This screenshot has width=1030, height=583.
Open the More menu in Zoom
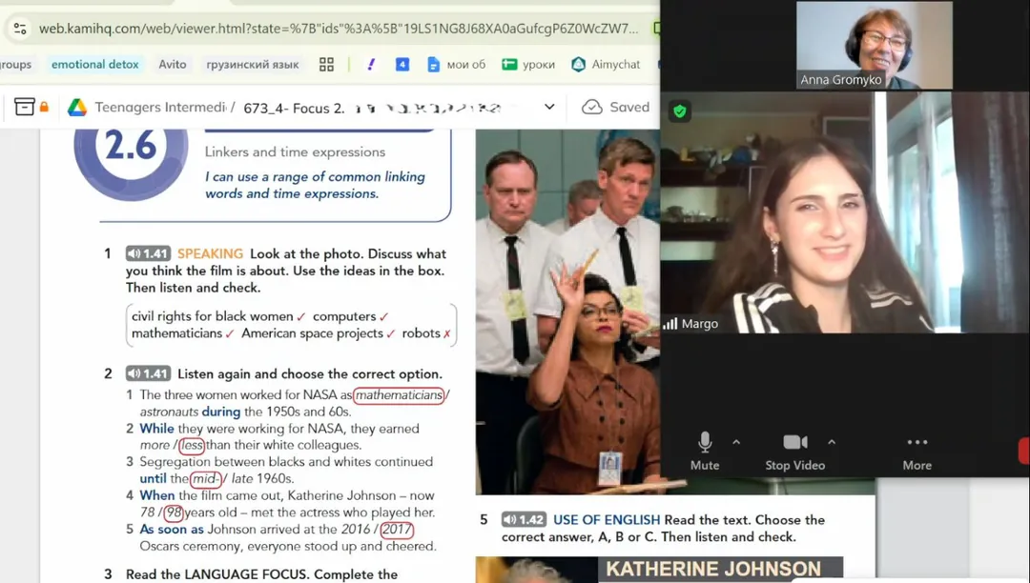pos(917,452)
